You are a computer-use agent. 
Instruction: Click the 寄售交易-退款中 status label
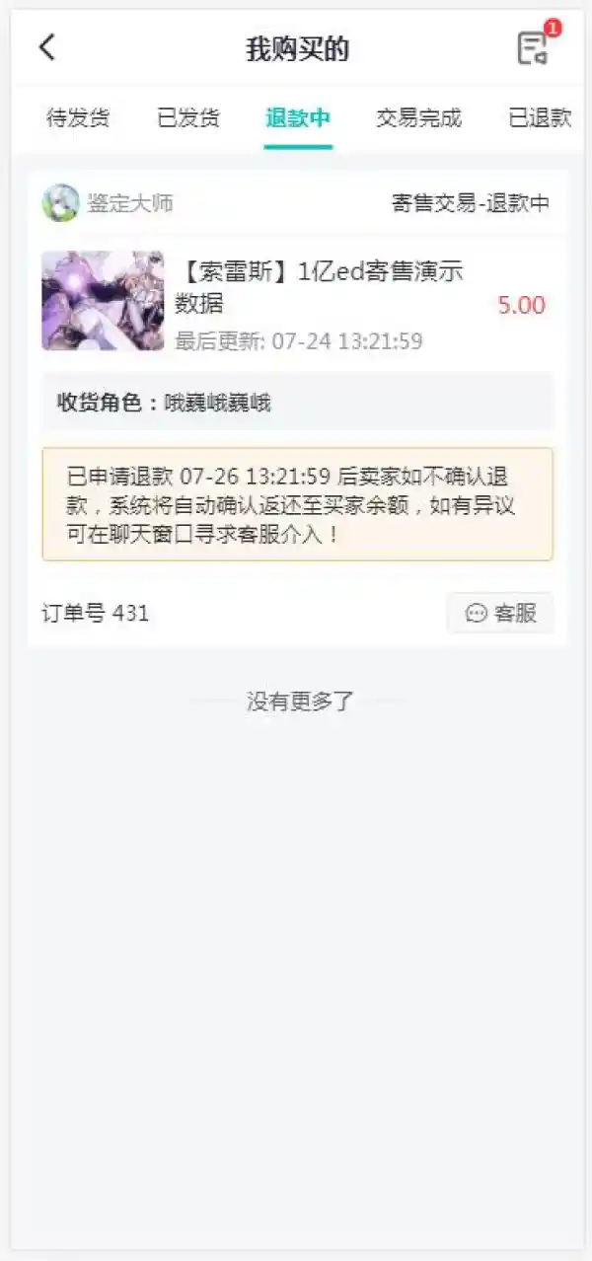[471, 203]
